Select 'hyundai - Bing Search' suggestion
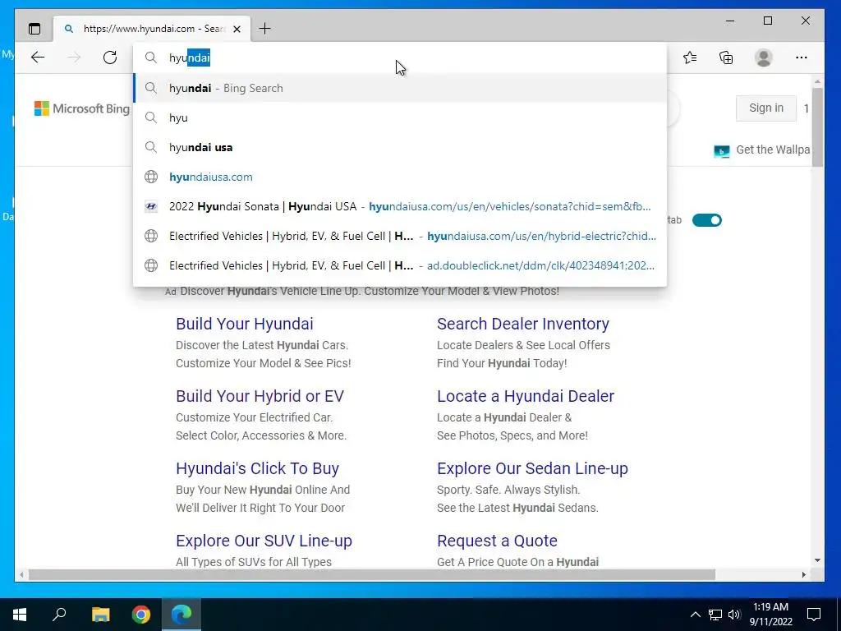Image resolution: width=841 pixels, height=631 pixels. 400,88
